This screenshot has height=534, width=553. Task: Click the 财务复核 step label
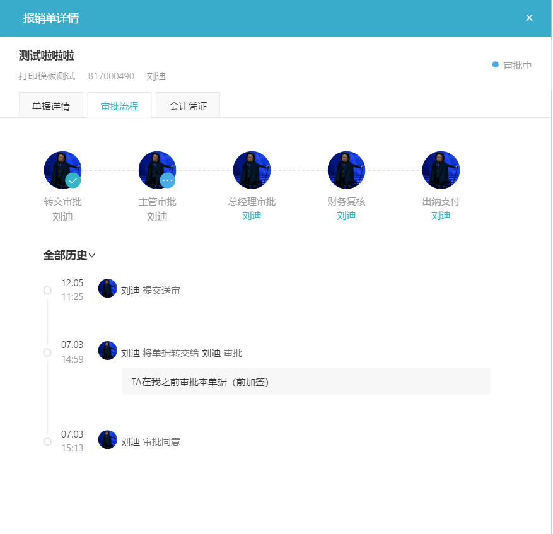coord(346,201)
